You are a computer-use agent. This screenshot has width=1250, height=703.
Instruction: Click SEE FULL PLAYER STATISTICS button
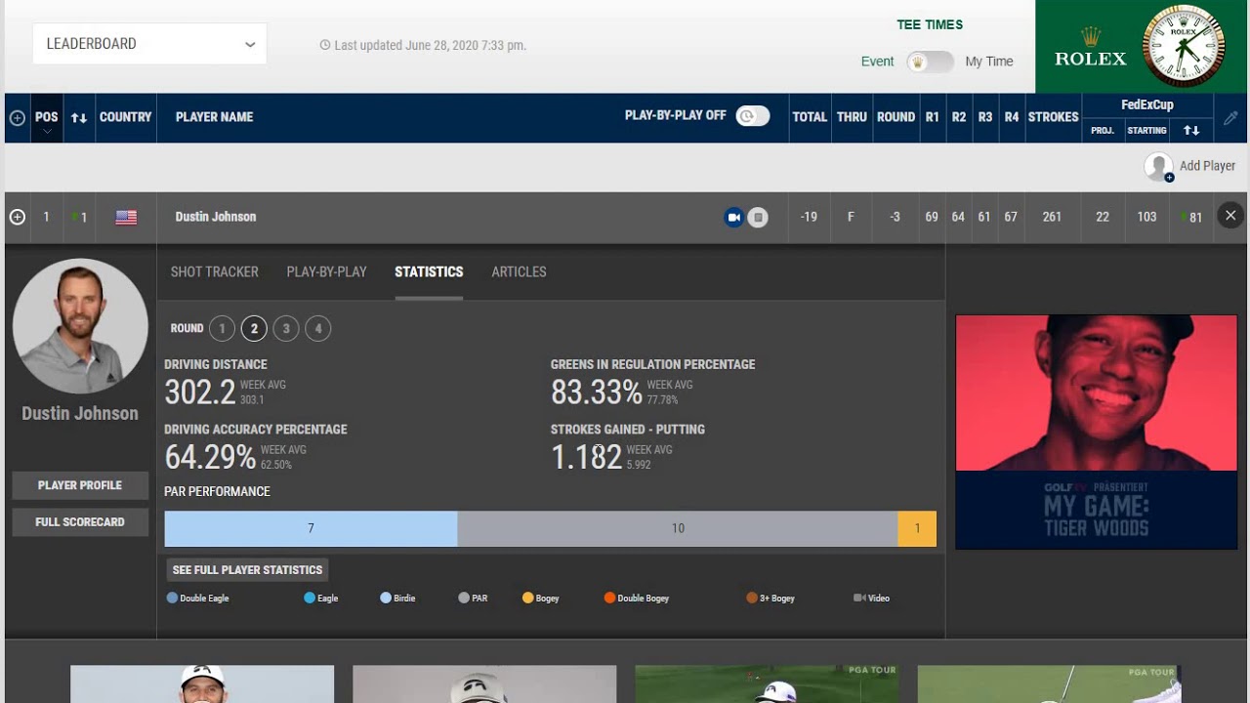247,570
